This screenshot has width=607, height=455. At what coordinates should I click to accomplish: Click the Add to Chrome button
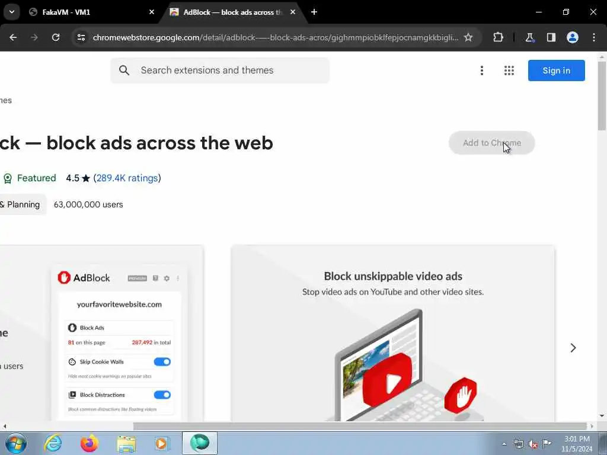(491, 143)
